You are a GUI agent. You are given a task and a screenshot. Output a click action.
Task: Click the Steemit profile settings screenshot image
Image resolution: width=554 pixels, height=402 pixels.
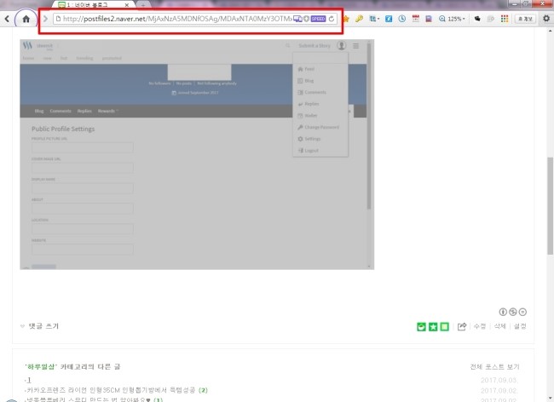(197, 154)
